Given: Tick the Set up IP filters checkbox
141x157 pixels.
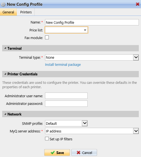Looking at the screenshot, I should tap(47, 139).
